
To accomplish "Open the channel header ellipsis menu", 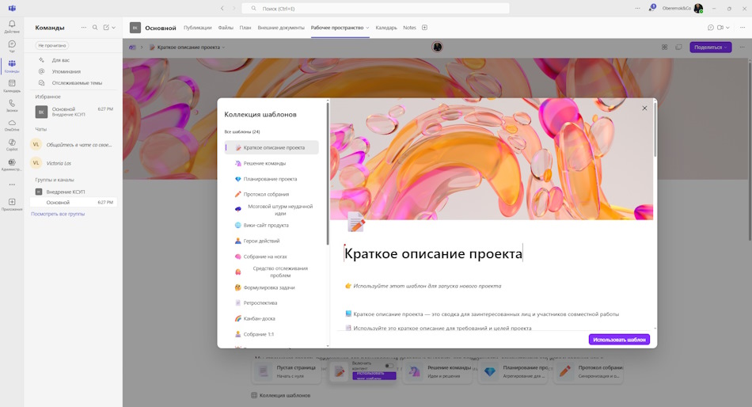I will point(743,28).
